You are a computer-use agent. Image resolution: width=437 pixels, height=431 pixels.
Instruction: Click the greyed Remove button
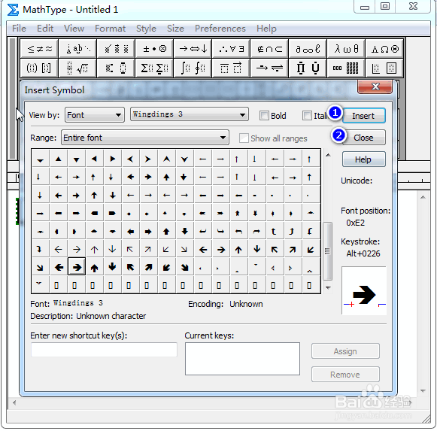345,374
